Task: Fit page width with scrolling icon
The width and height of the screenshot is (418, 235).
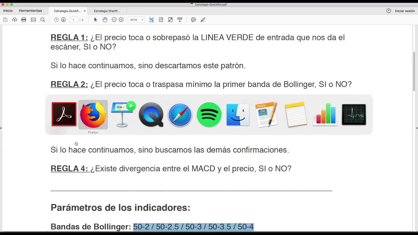Action: click(x=152, y=20)
